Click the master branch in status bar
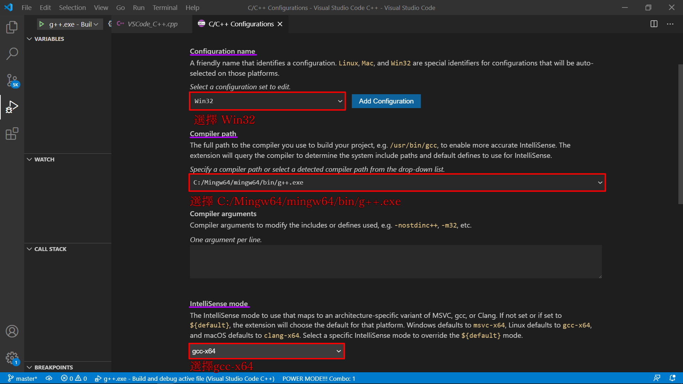The width and height of the screenshot is (683, 384). coord(23,378)
